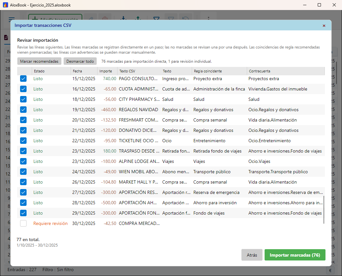This screenshot has width=342, height=276.
Task: Click the Texto column header
Action: 176,71
